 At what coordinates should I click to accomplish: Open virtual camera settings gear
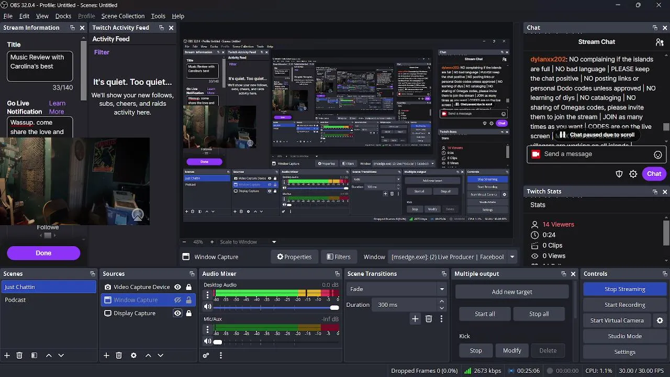point(660,320)
